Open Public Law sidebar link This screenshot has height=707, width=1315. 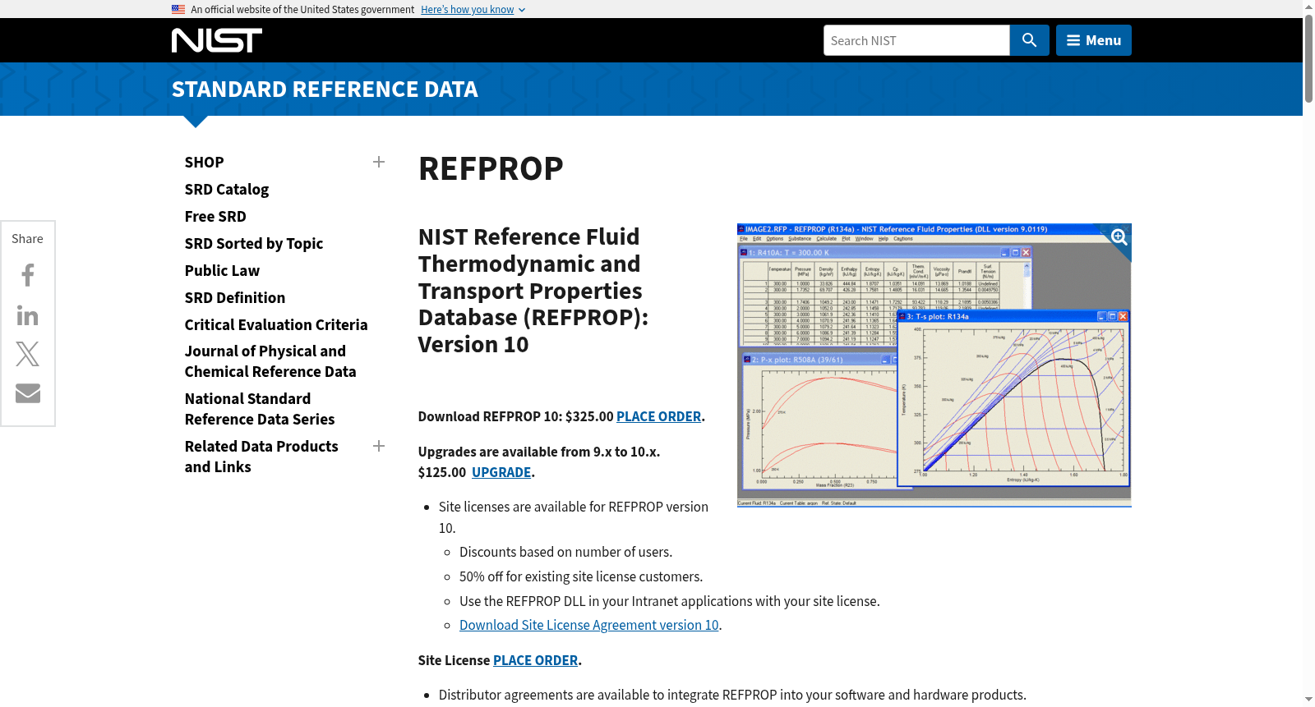tap(222, 271)
